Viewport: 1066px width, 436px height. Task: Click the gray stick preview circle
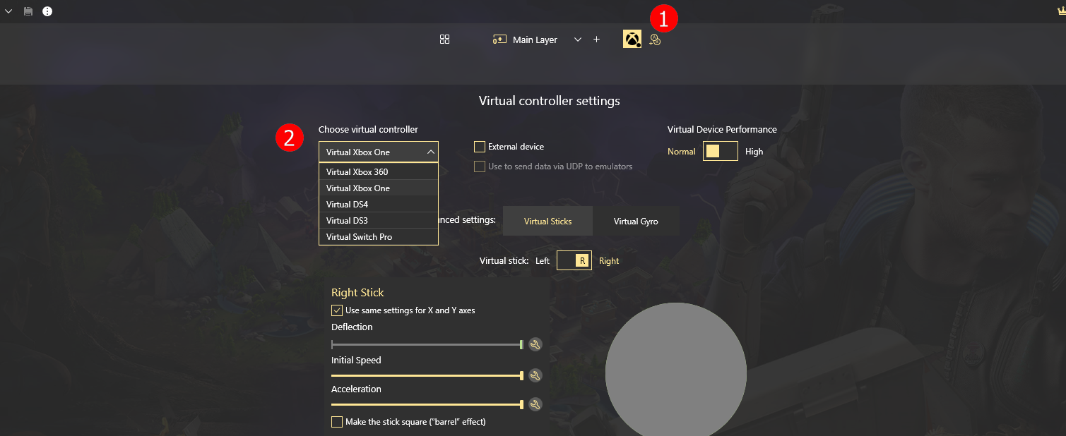[x=676, y=370]
